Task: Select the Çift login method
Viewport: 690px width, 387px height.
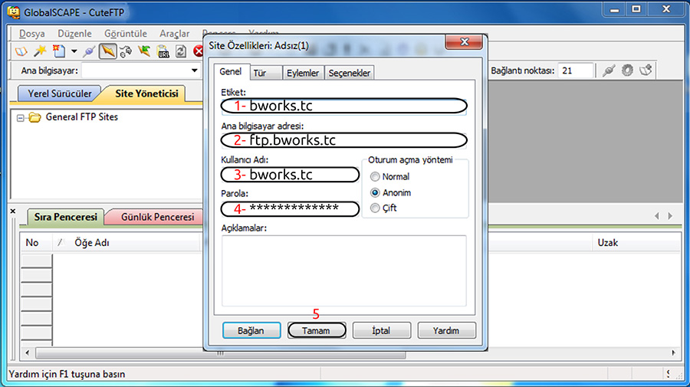Action: (375, 208)
